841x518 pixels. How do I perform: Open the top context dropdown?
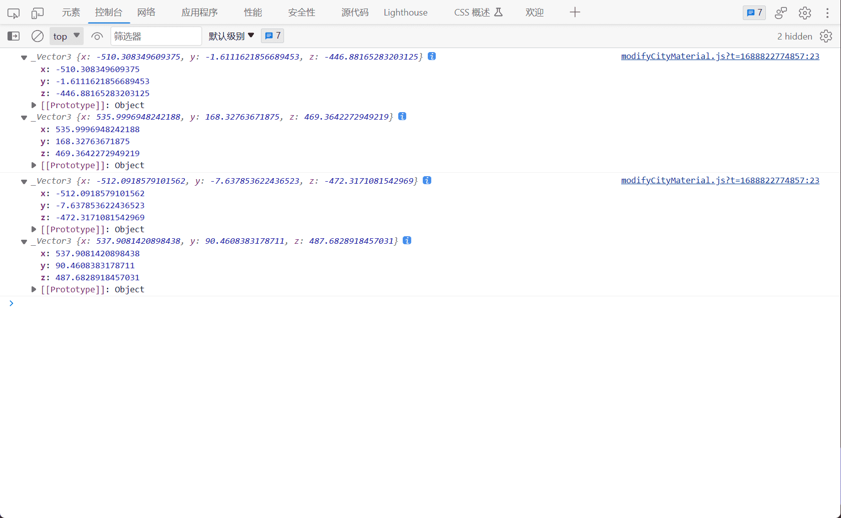[x=67, y=36]
